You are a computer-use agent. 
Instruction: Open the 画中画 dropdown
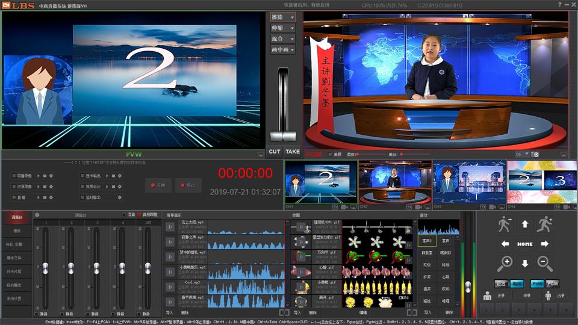pos(282,49)
